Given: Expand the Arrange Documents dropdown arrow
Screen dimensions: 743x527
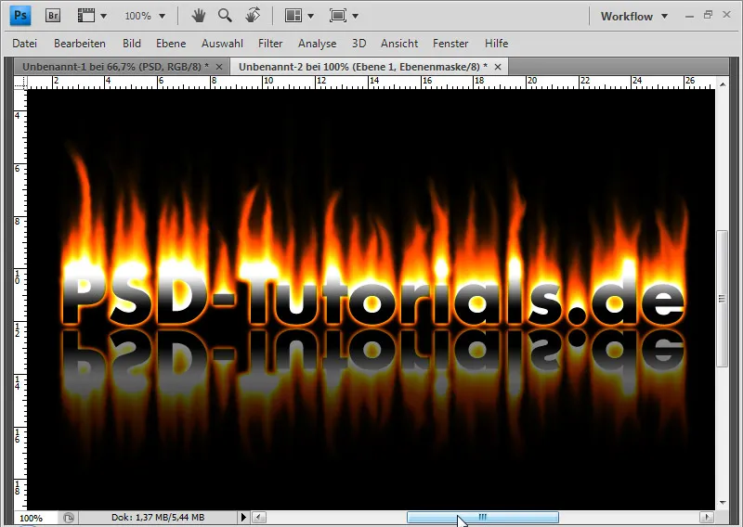Looking at the screenshot, I should [311, 16].
